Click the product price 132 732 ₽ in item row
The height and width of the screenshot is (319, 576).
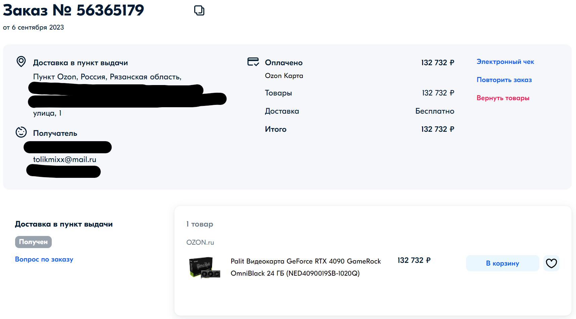point(414,261)
